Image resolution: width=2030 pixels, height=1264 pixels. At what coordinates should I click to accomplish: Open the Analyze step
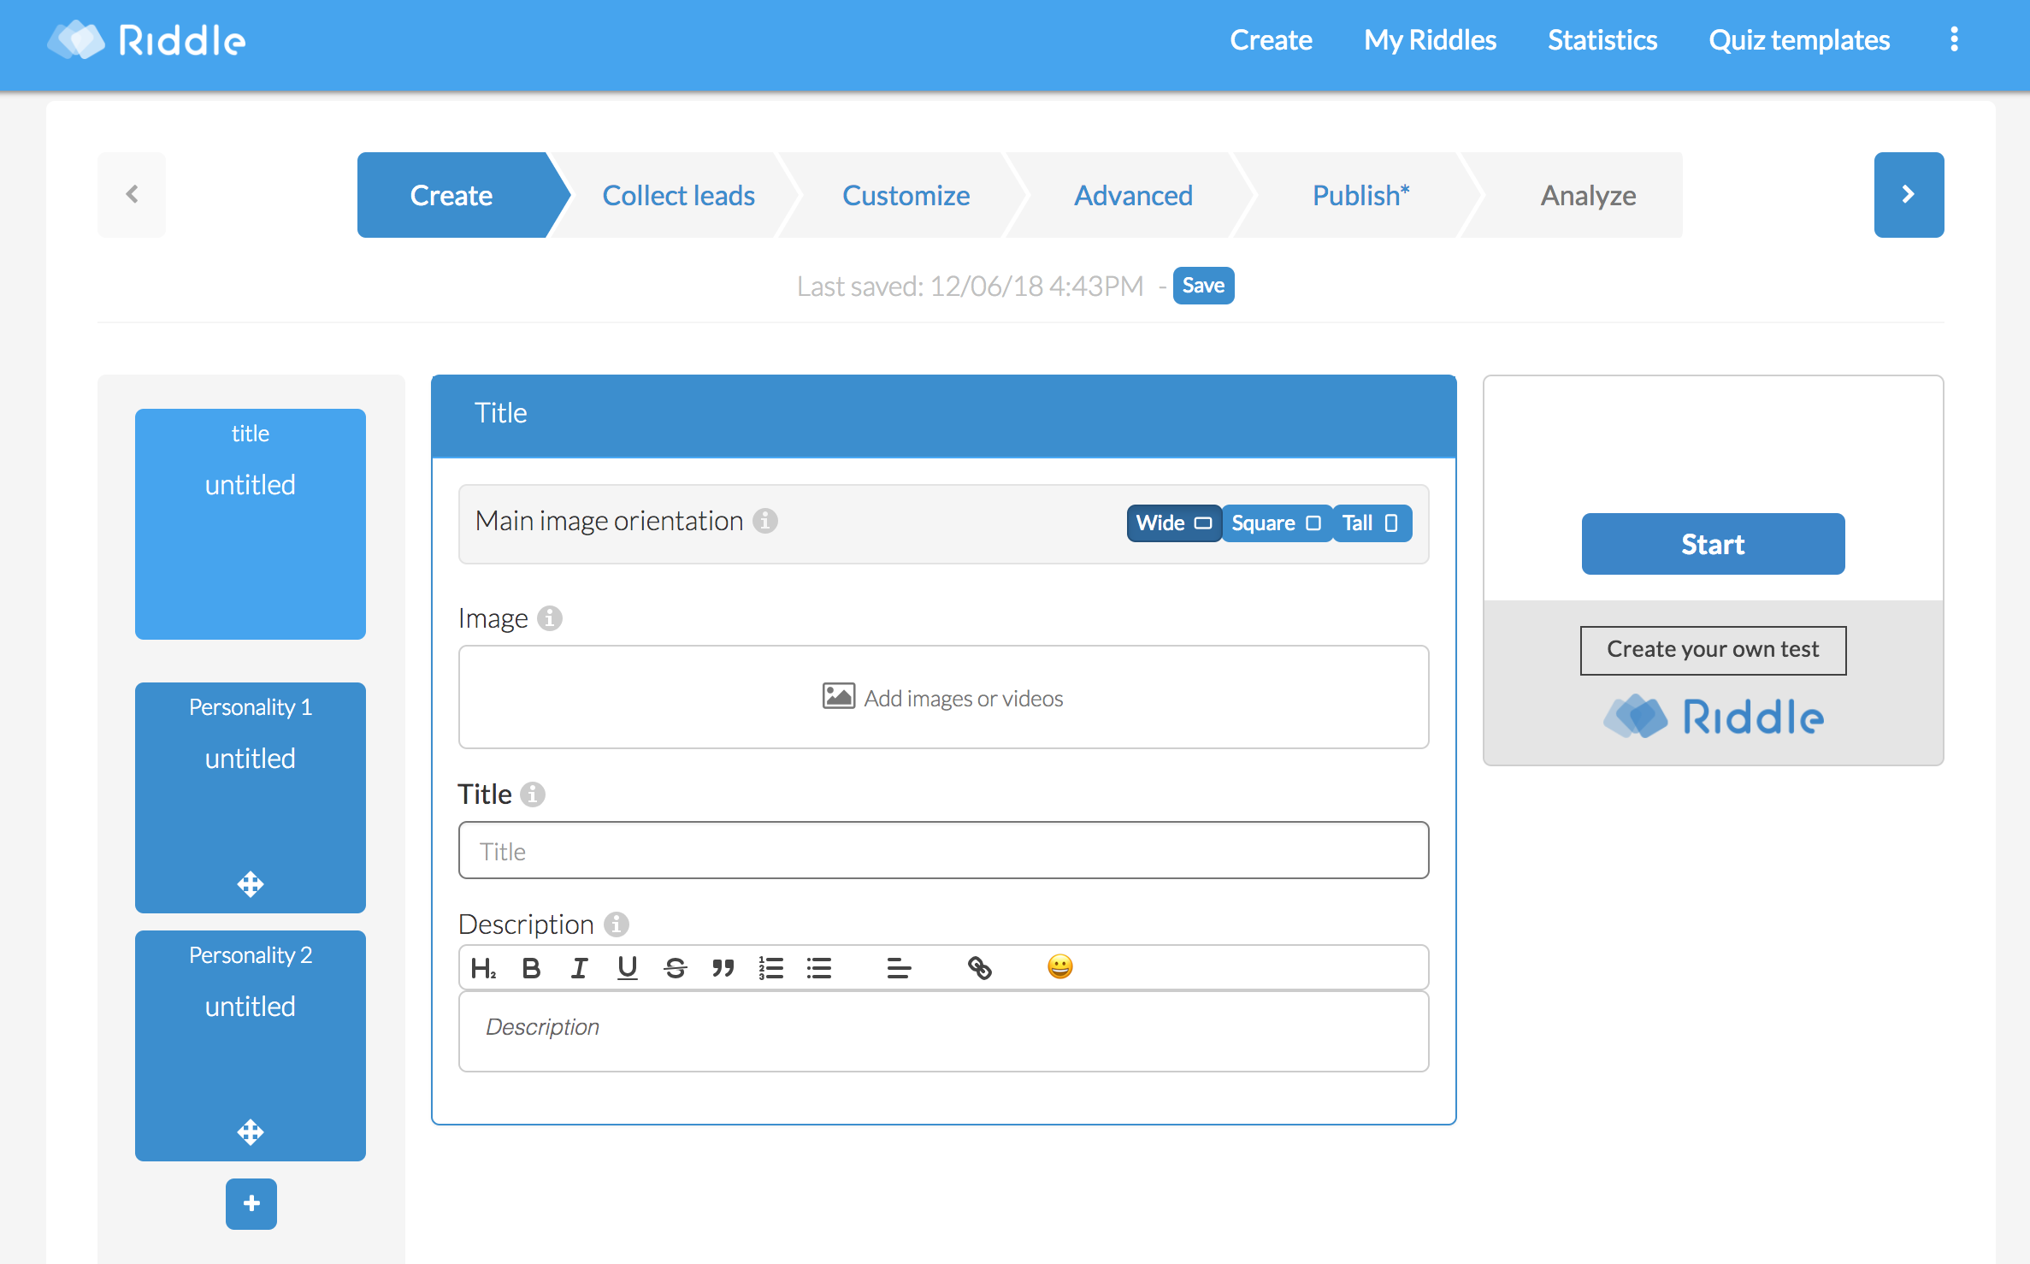[1588, 195]
